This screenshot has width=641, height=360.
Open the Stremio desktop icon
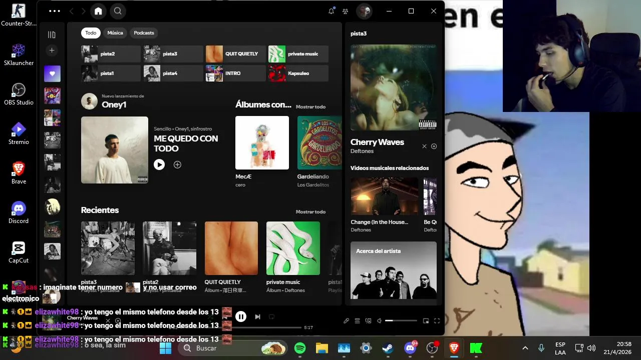click(x=19, y=133)
